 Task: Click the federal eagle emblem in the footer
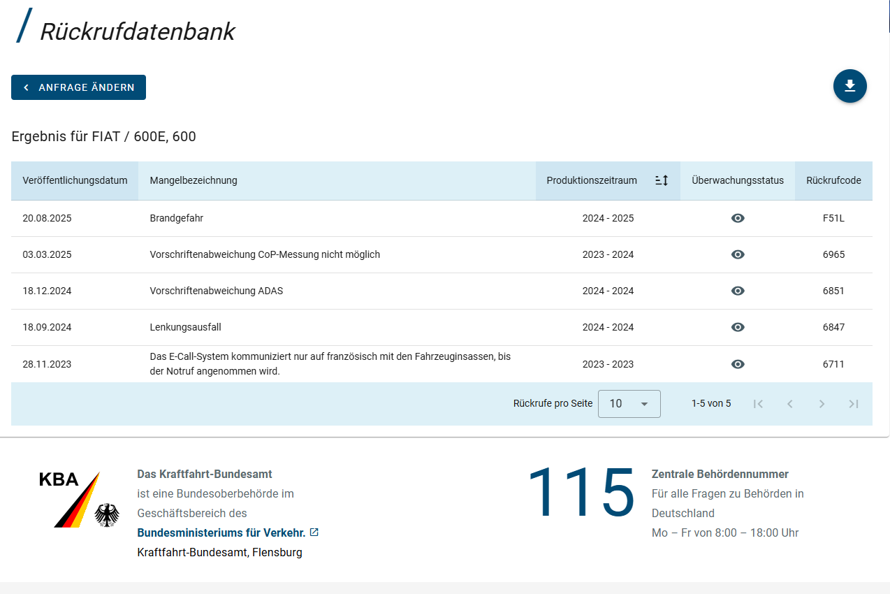(x=107, y=516)
